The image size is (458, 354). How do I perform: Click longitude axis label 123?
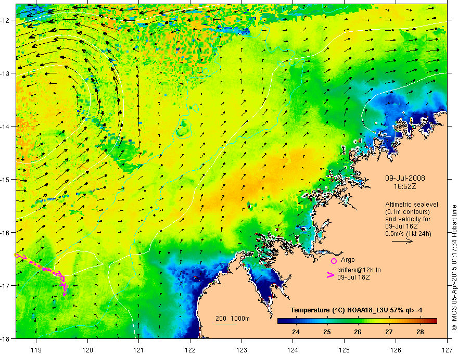[x=241, y=350]
